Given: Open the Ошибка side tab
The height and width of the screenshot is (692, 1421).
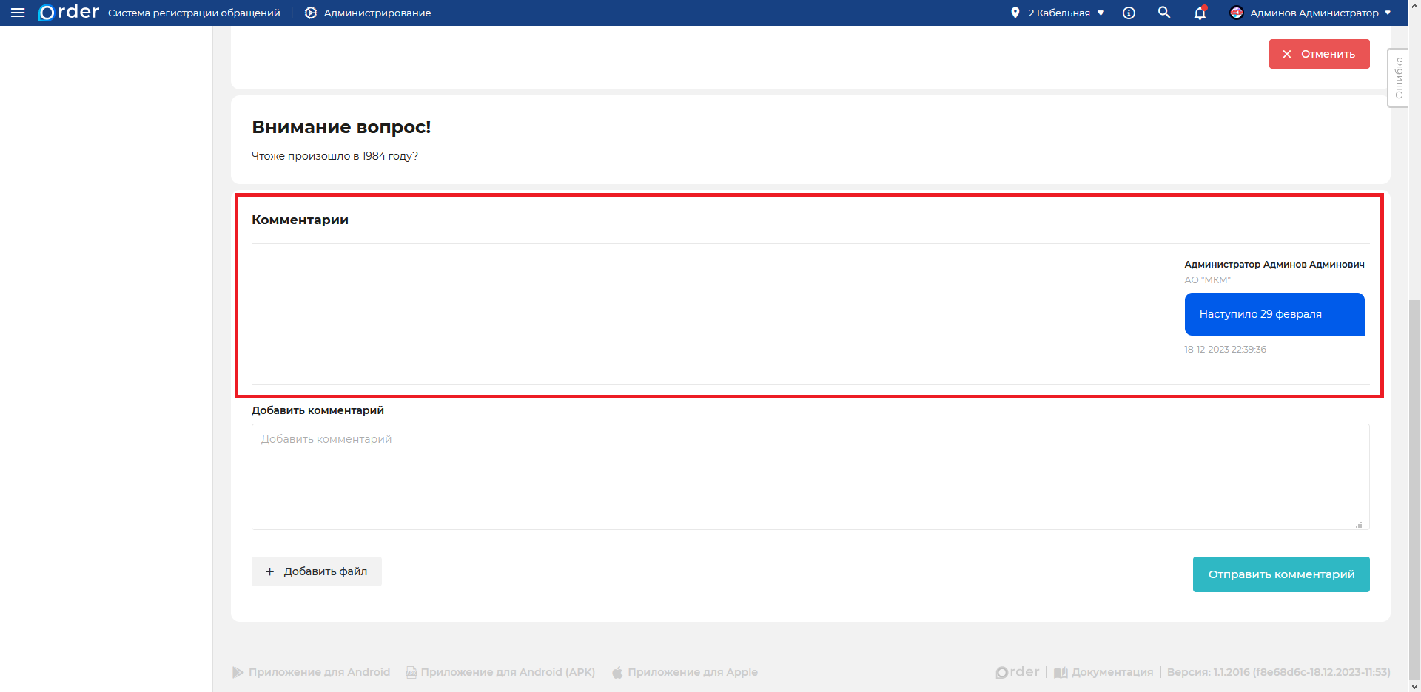Looking at the screenshot, I should coord(1398,78).
